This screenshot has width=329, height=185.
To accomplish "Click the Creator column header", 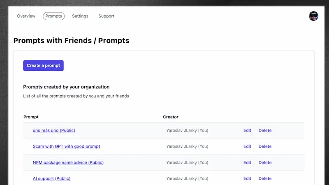I will (171, 117).
